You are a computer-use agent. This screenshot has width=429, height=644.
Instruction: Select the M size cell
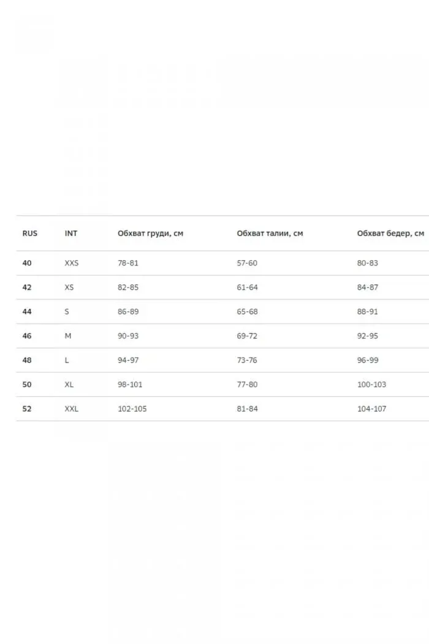[x=68, y=335]
